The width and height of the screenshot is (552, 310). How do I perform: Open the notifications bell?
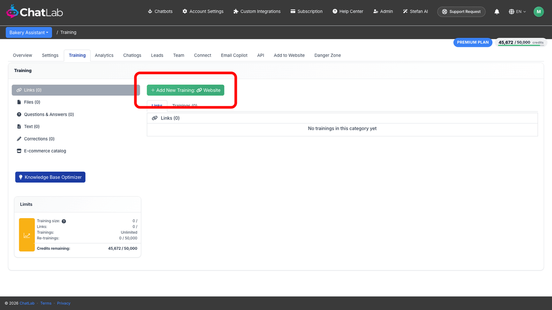tap(497, 11)
